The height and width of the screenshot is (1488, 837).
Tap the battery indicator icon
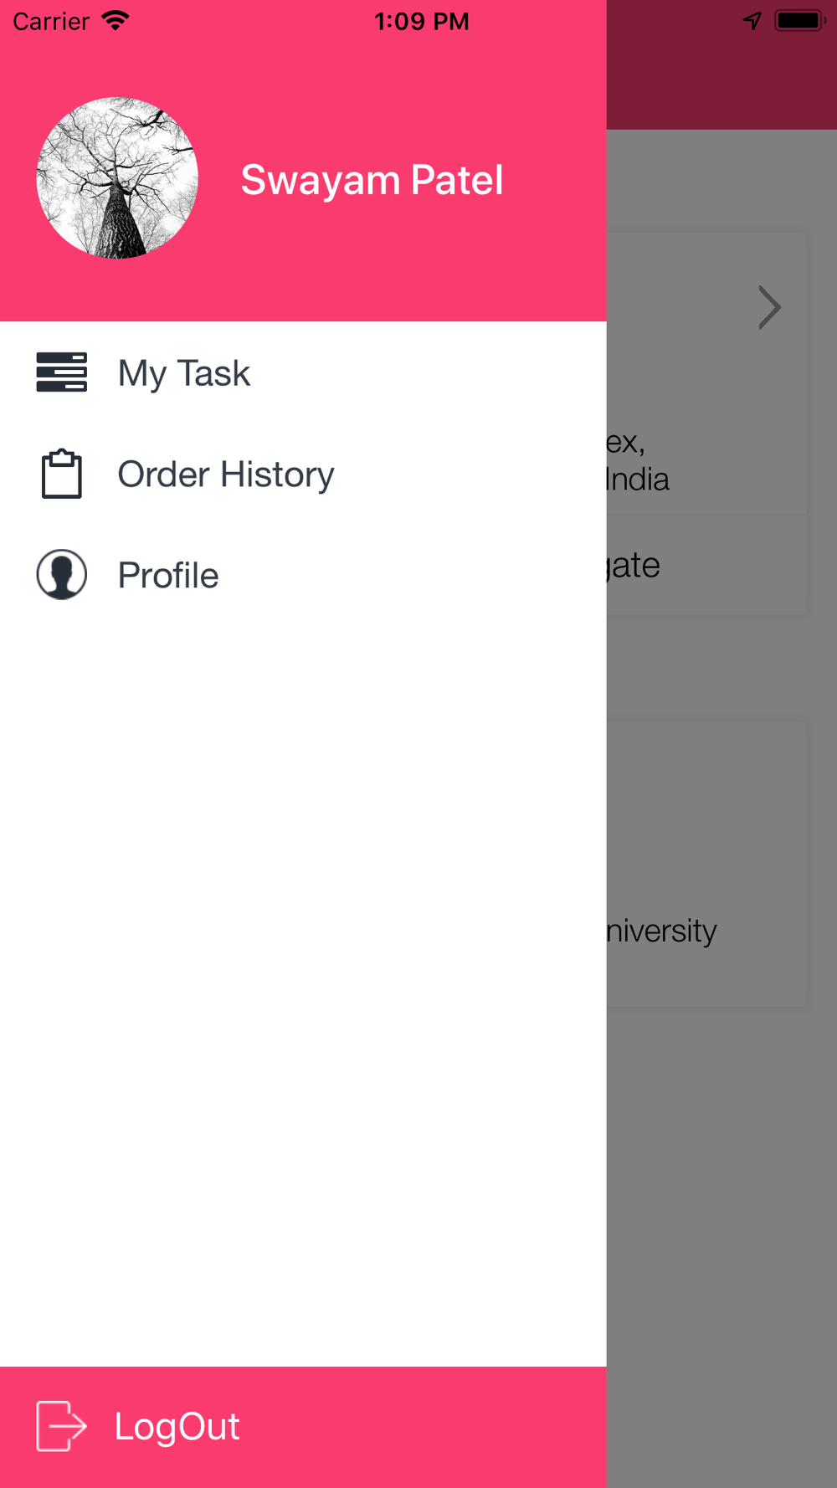click(800, 21)
